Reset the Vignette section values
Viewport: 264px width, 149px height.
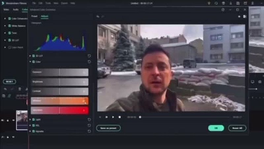pyautogui.click(x=89, y=131)
